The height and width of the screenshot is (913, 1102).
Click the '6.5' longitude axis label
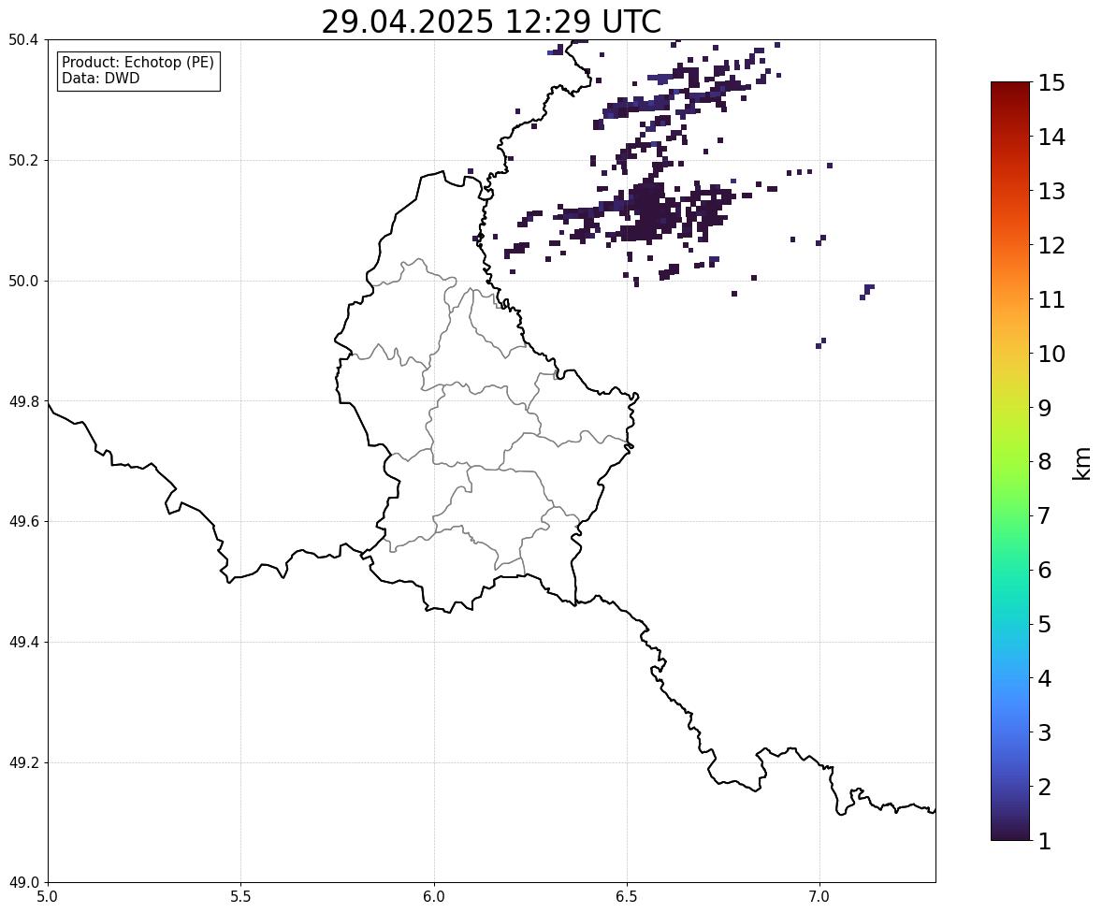626,897
